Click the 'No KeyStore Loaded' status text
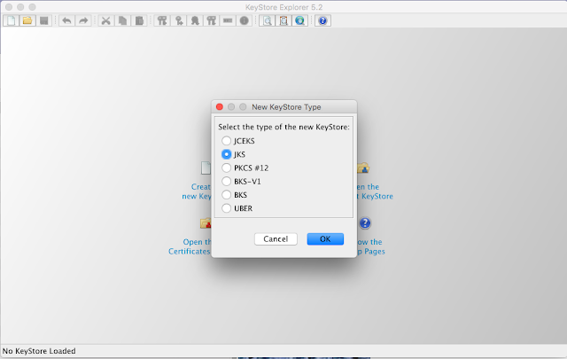Screen dimensions: 567x359 (x=39, y=351)
